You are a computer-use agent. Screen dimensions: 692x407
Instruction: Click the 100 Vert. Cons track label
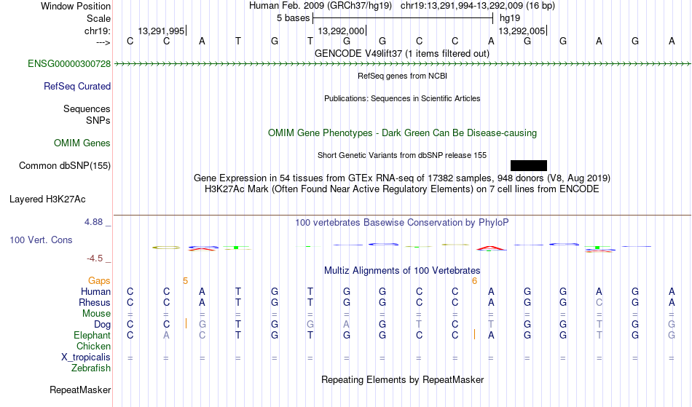(x=41, y=240)
